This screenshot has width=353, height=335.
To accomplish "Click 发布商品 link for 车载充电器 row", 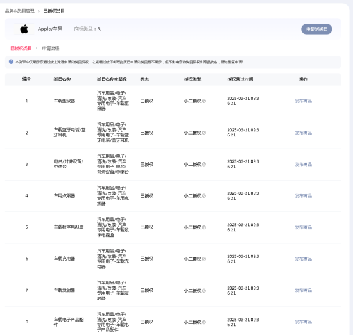I will pyautogui.click(x=304, y=259).
